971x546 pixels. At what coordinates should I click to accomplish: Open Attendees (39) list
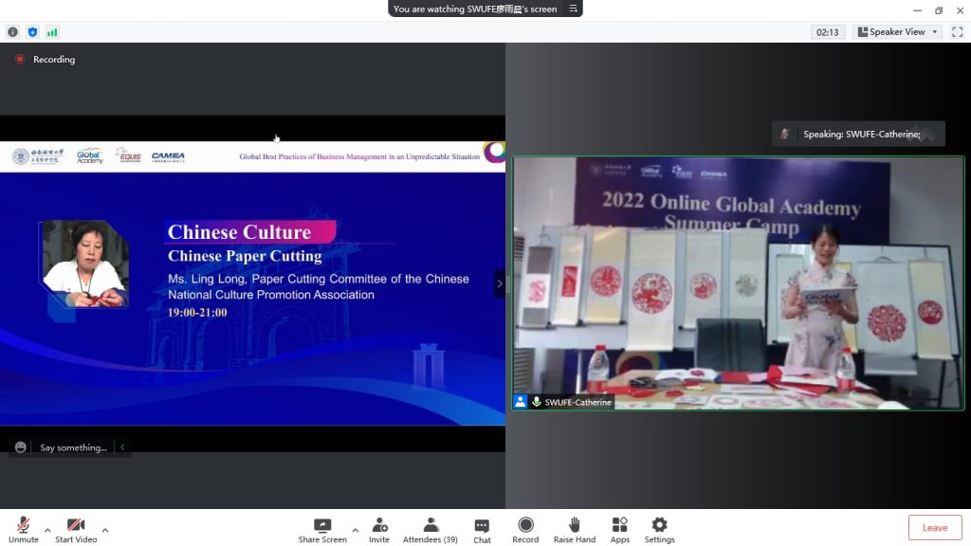[430, 529]
